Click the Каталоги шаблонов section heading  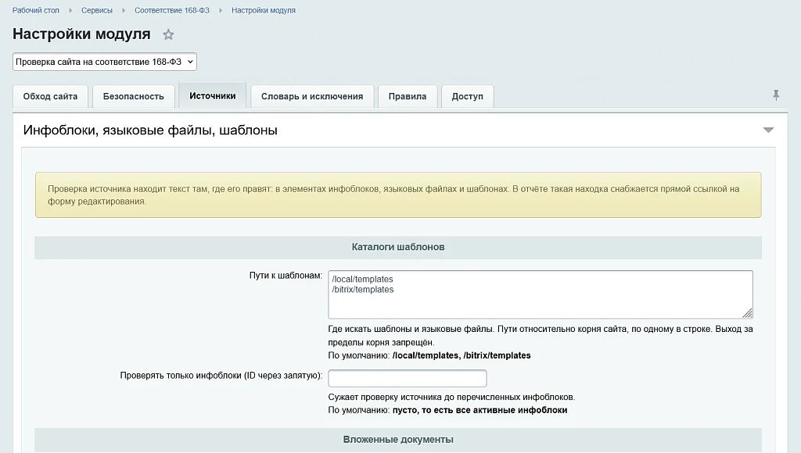(x=398, y=247)
